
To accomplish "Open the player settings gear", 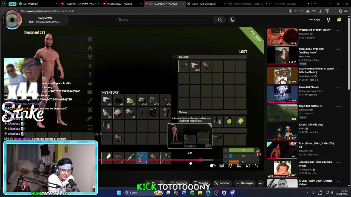I will (x=230, y=166).
